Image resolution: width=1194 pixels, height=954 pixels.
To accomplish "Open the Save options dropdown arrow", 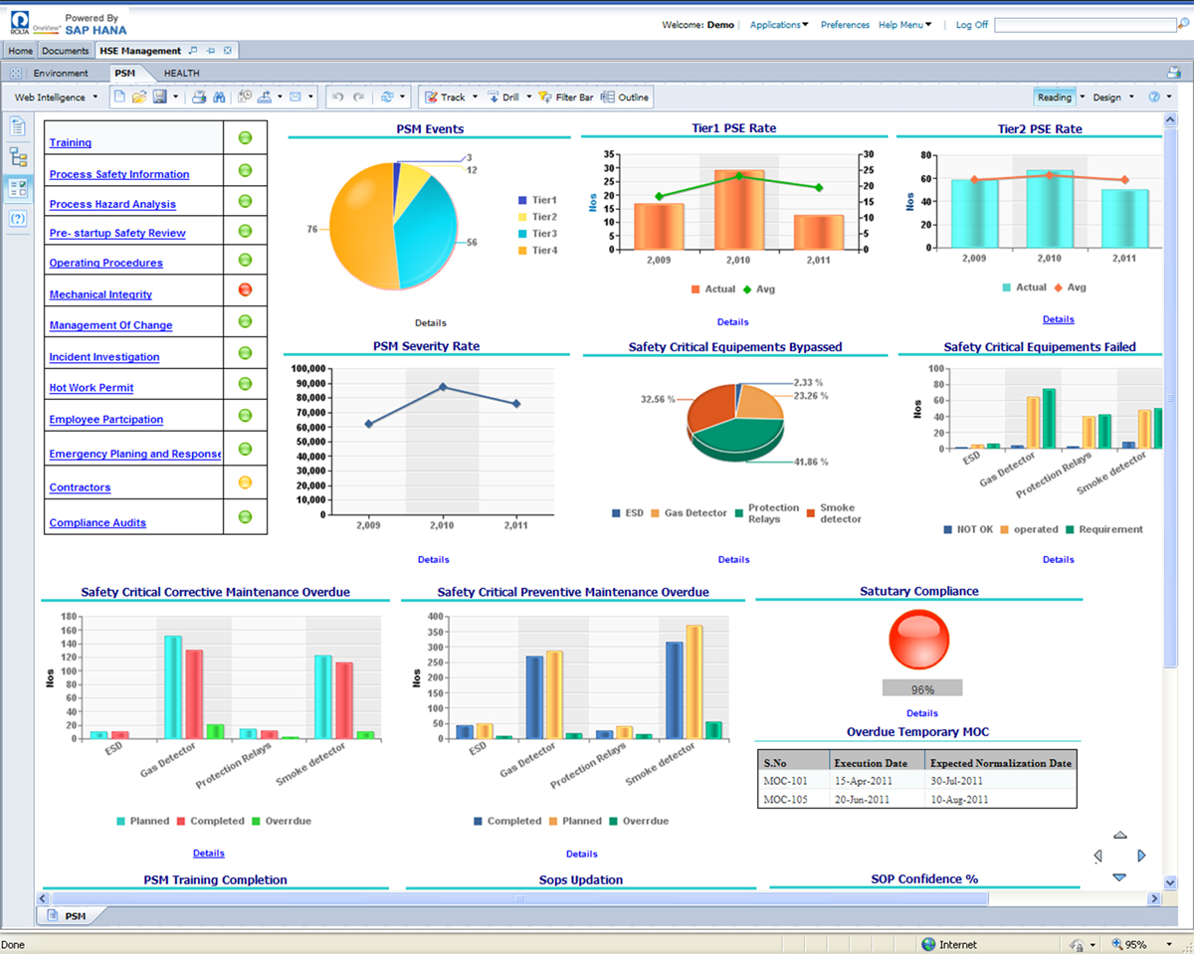I will [176, 97].
